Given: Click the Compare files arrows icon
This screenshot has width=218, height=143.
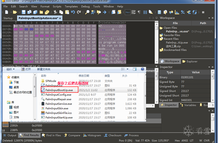Looking at the screenshot, I should [x=171, y=12].
